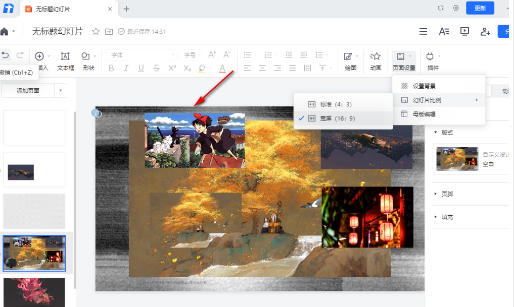Click the 动画 animation icon
This screenshot has width=514, height=307.
376,60
